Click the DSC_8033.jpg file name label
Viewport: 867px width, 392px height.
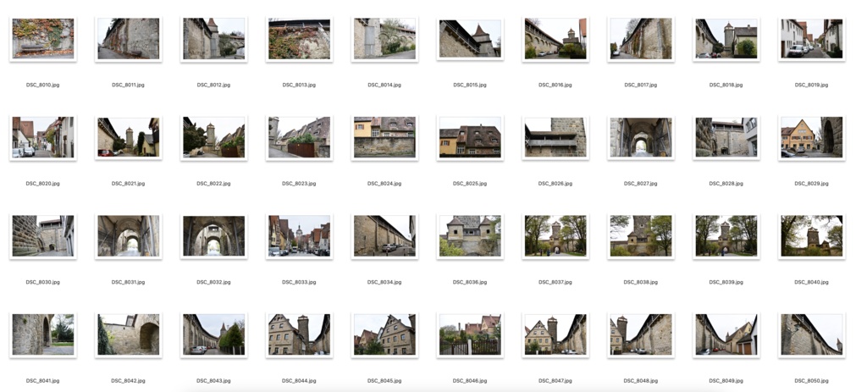pos(299,282)
